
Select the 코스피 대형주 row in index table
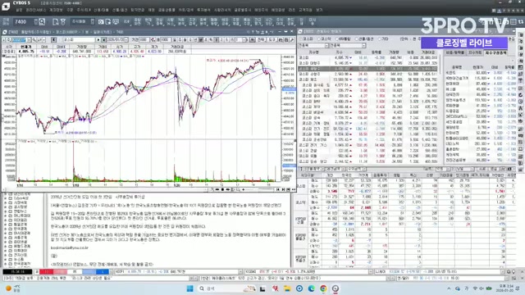click(368, 63)
